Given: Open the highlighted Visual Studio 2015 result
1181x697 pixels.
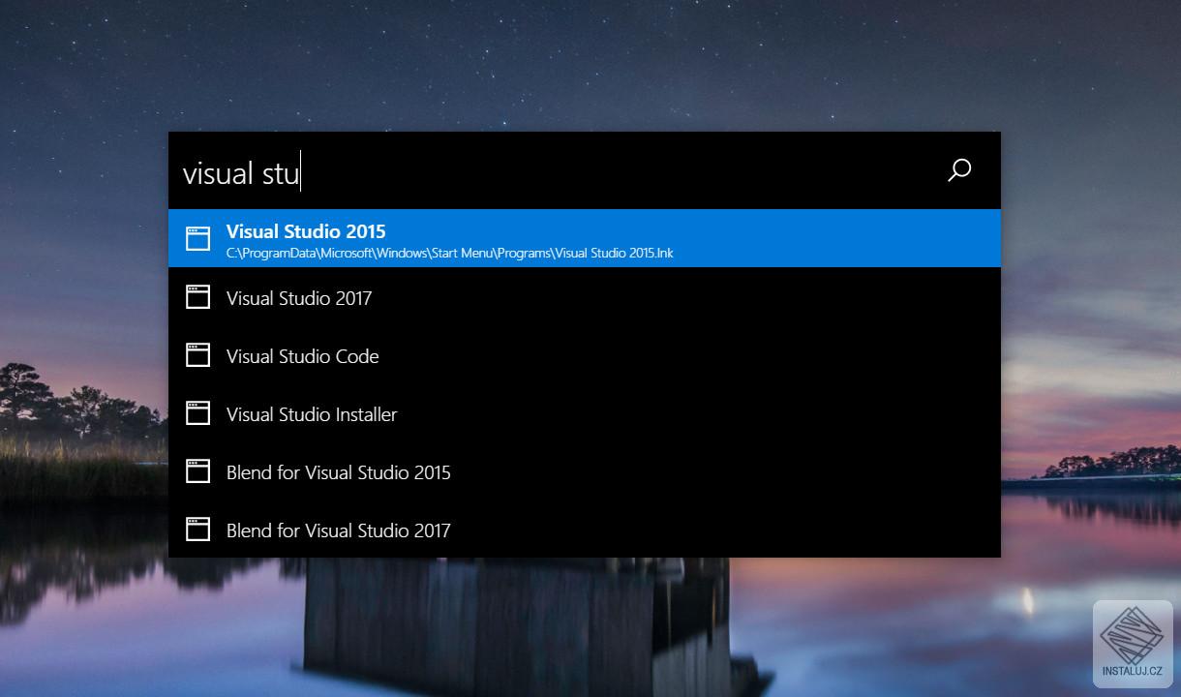Looking at the screenshot, I should (584, 238).
